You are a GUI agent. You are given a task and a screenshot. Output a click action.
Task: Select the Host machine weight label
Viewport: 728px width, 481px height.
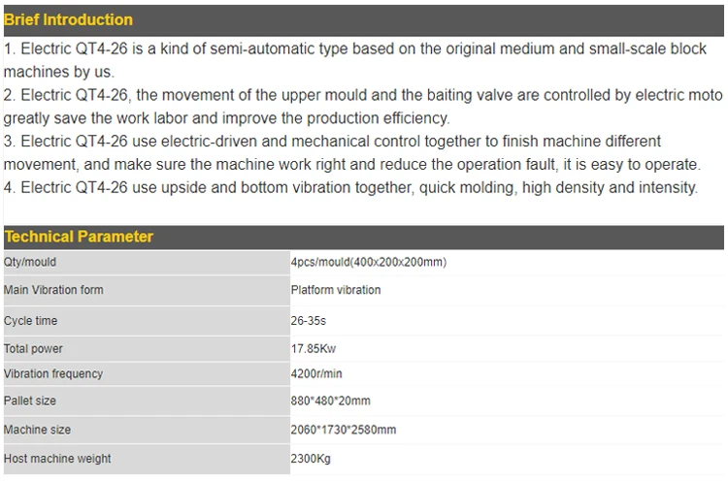[x=57, y=459]
